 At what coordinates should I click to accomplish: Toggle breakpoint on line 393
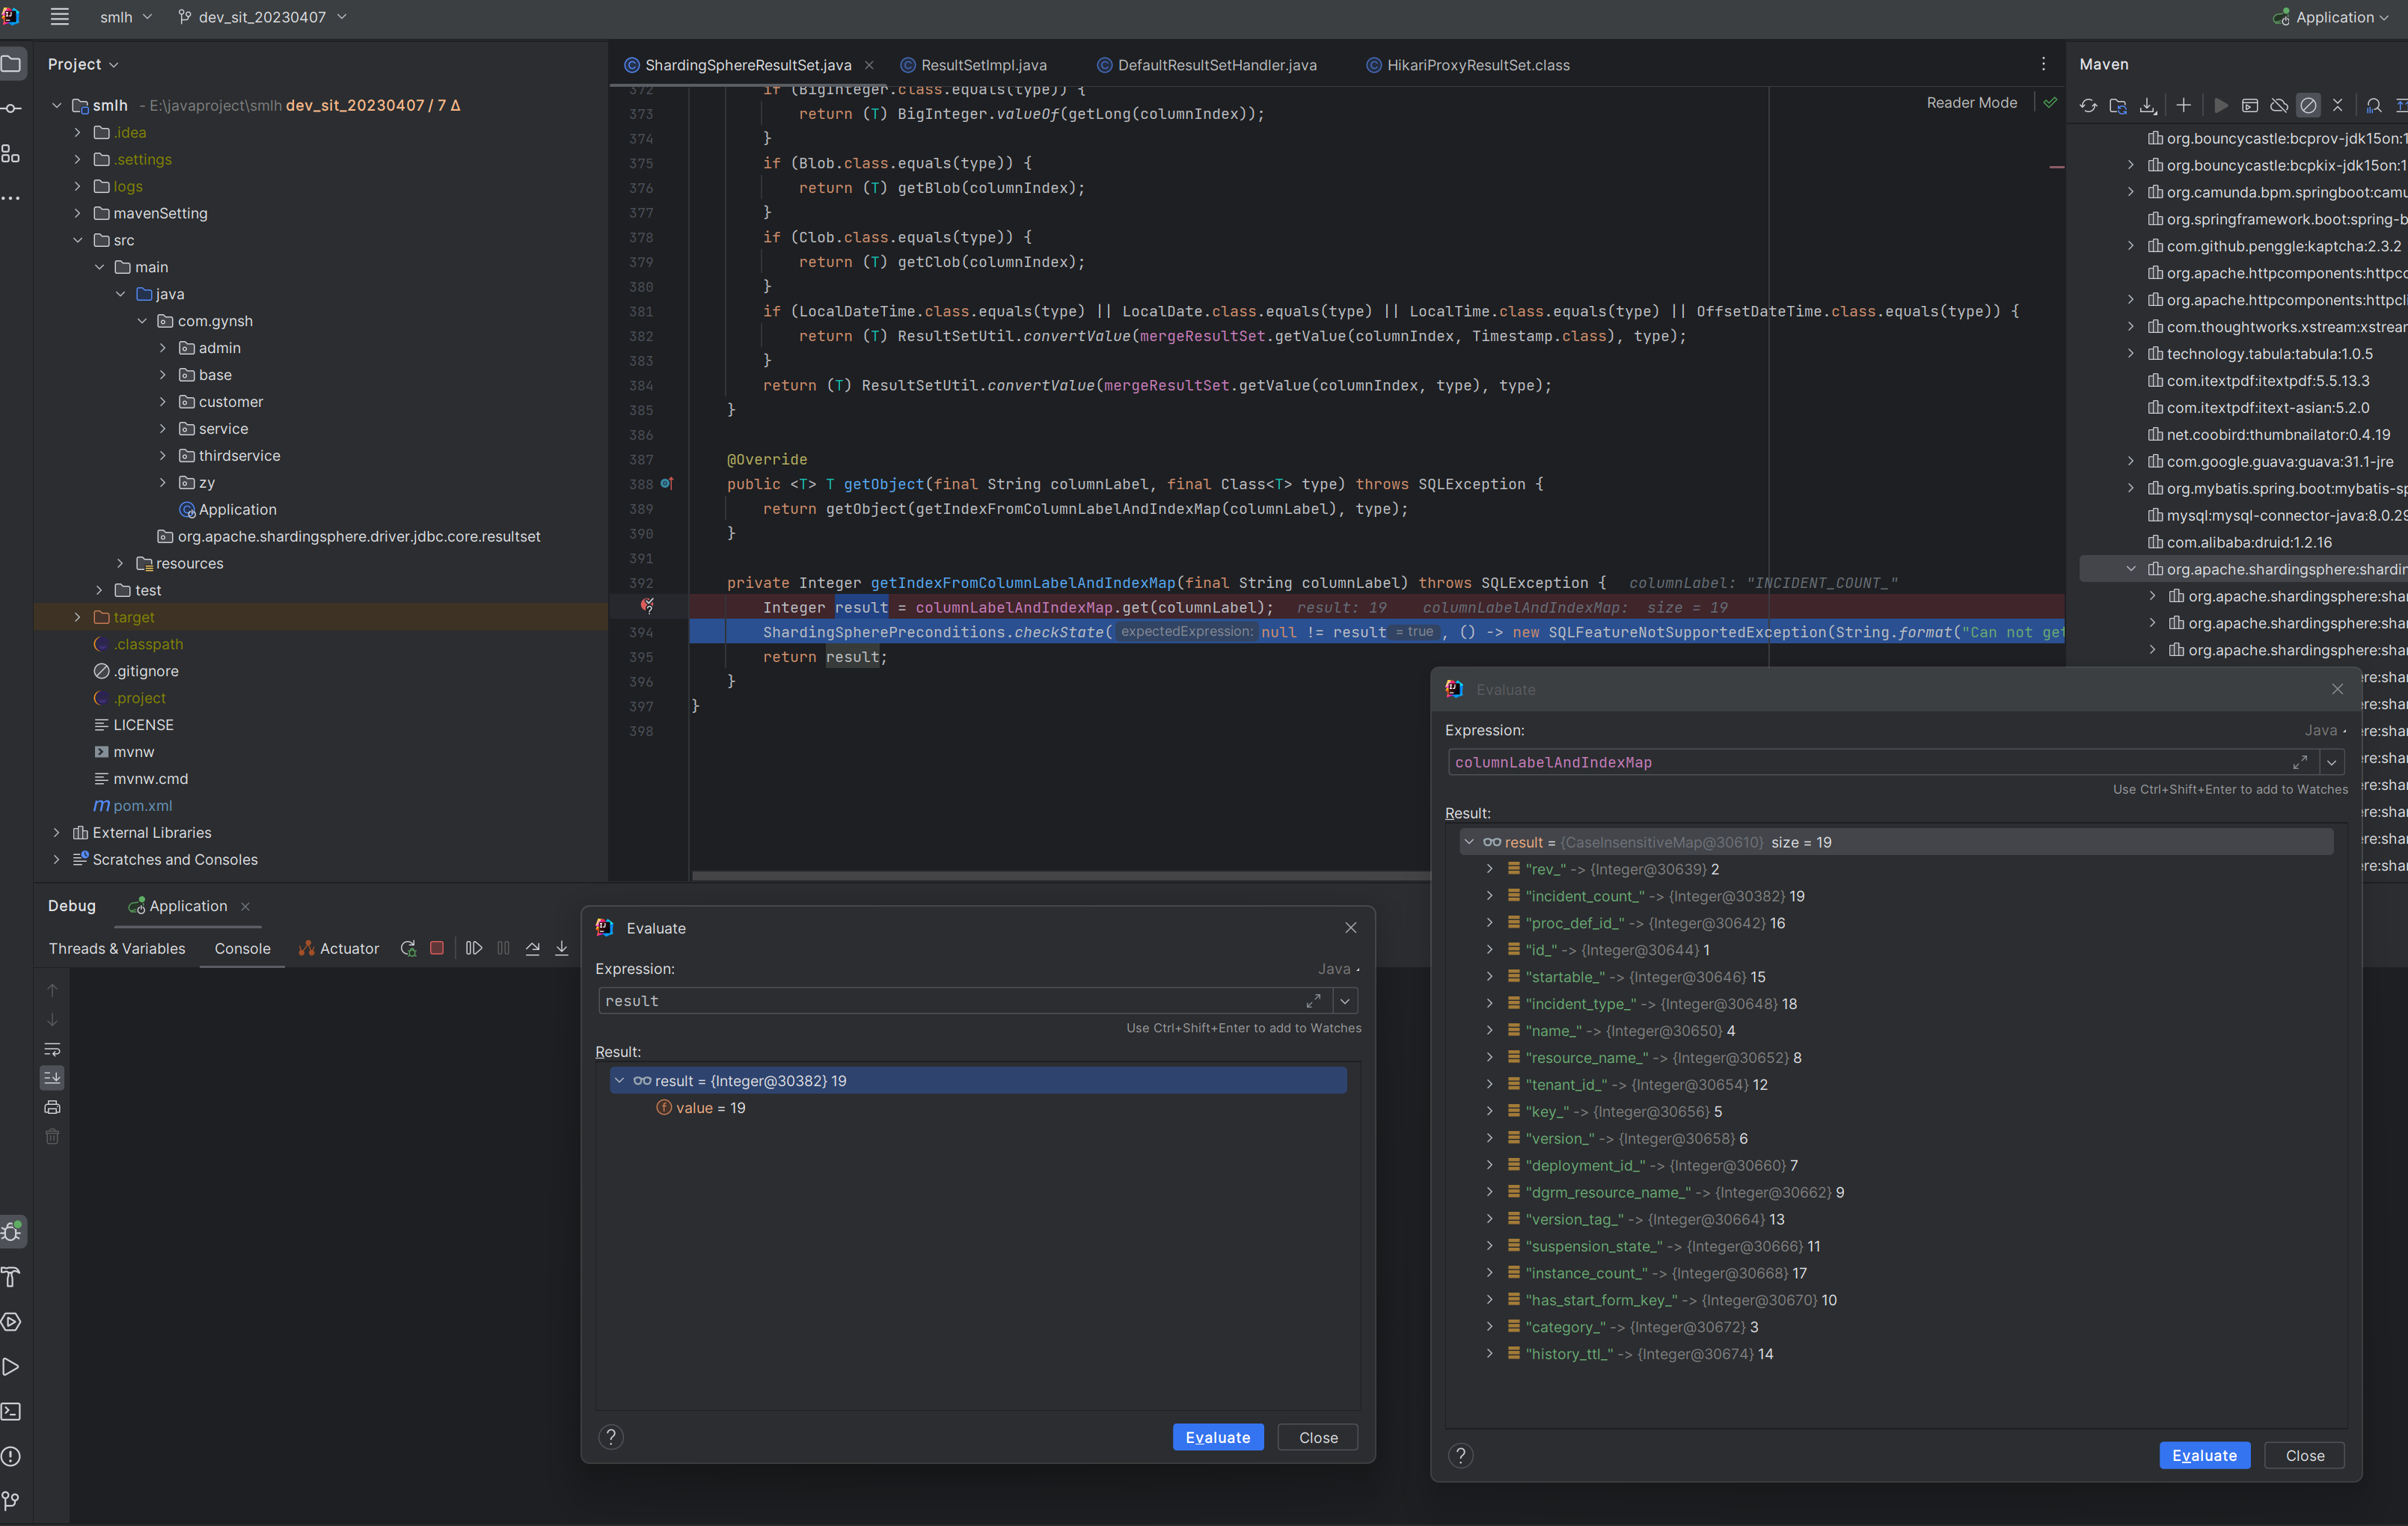point(647,606)
